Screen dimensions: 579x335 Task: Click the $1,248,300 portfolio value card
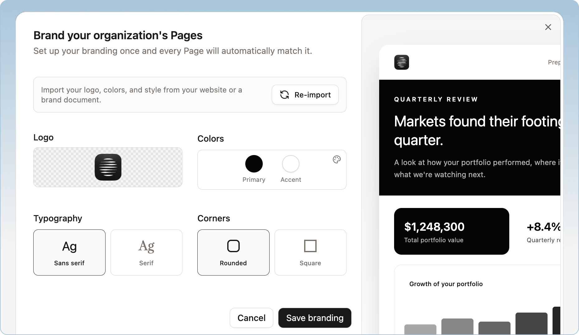[x=452, y=231]
